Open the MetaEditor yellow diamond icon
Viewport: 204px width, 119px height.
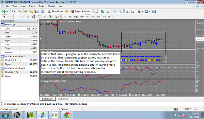point(67,11)
